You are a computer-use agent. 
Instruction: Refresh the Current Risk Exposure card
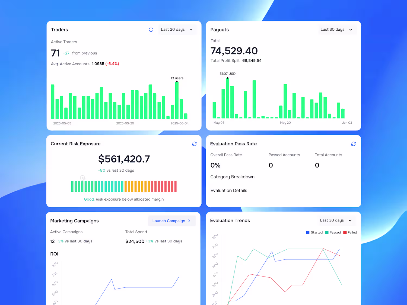194,144
